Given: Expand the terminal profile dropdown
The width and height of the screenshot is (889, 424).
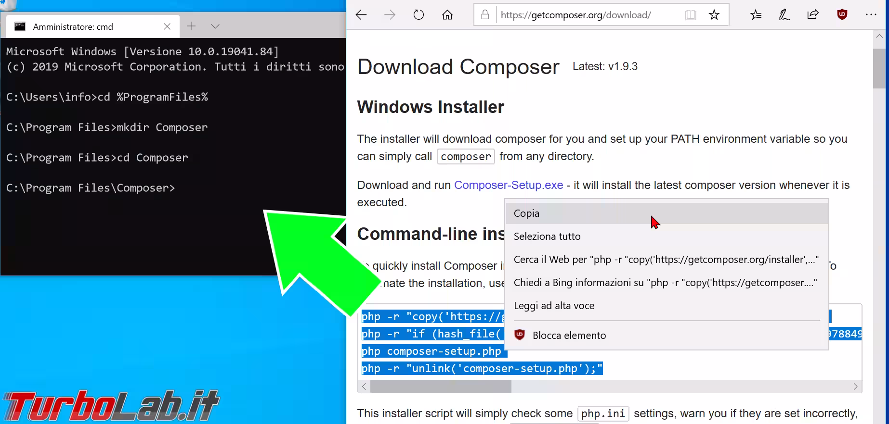Looking at the screenshot, I should tap(215, 26).
